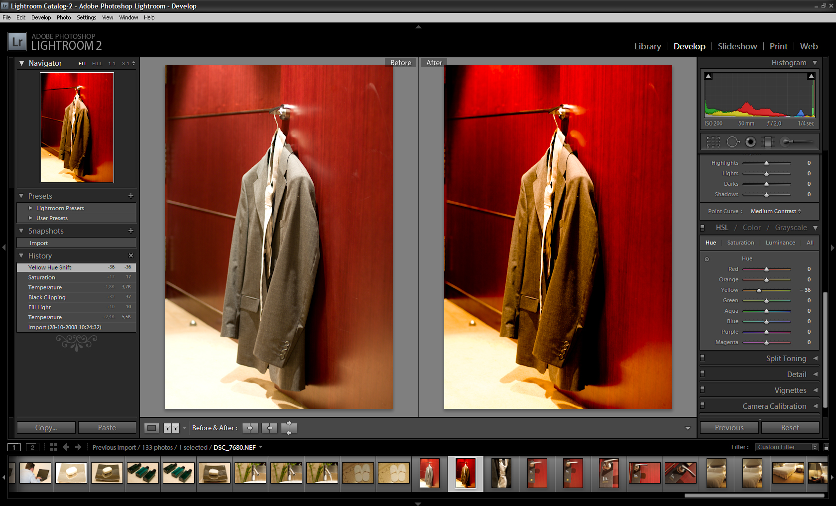The width and height of the screenshot is (836, 506).
Task: Toggle the HSL panel on/off switch
Action: tap(703, 228)
